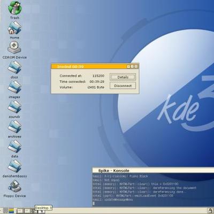Select the 2401 Byte volume value
The width and height of the screenshot is (214, 214).
[96, 87]
